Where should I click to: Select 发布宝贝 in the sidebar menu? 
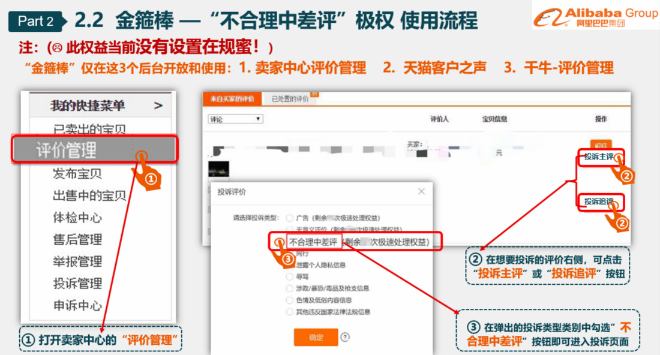click(x=77, y=173)
